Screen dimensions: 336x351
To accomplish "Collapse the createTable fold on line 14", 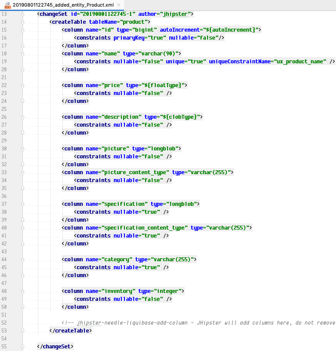I will click(22, 22).
